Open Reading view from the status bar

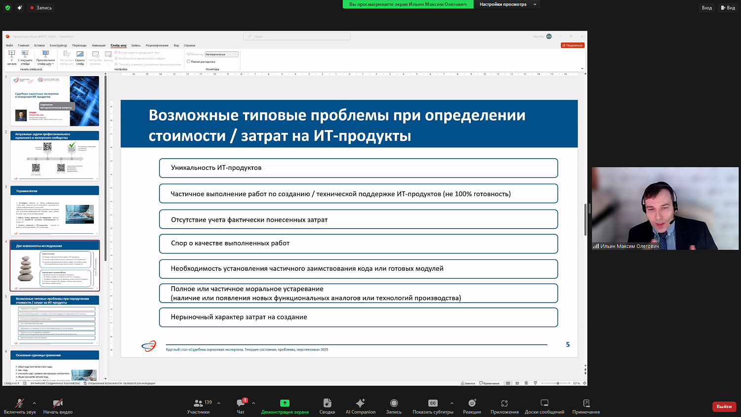(x=527, y=383)
